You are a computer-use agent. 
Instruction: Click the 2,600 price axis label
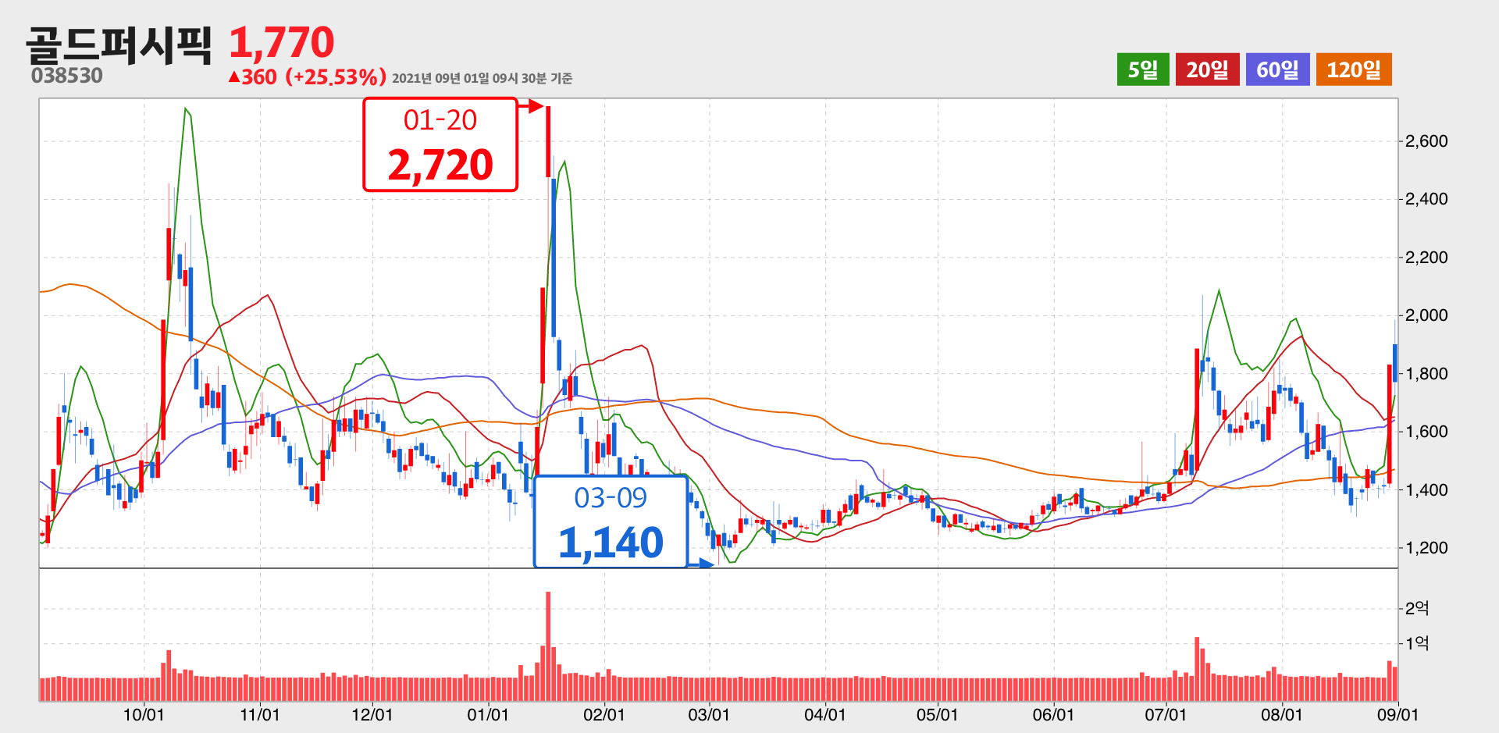click(x=1426, y=141)
